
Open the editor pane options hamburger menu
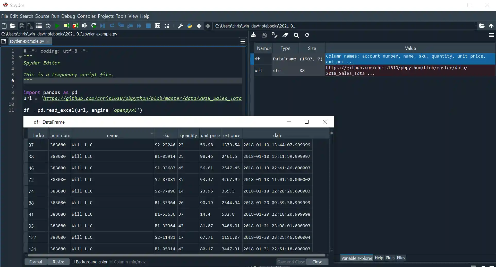243,41
